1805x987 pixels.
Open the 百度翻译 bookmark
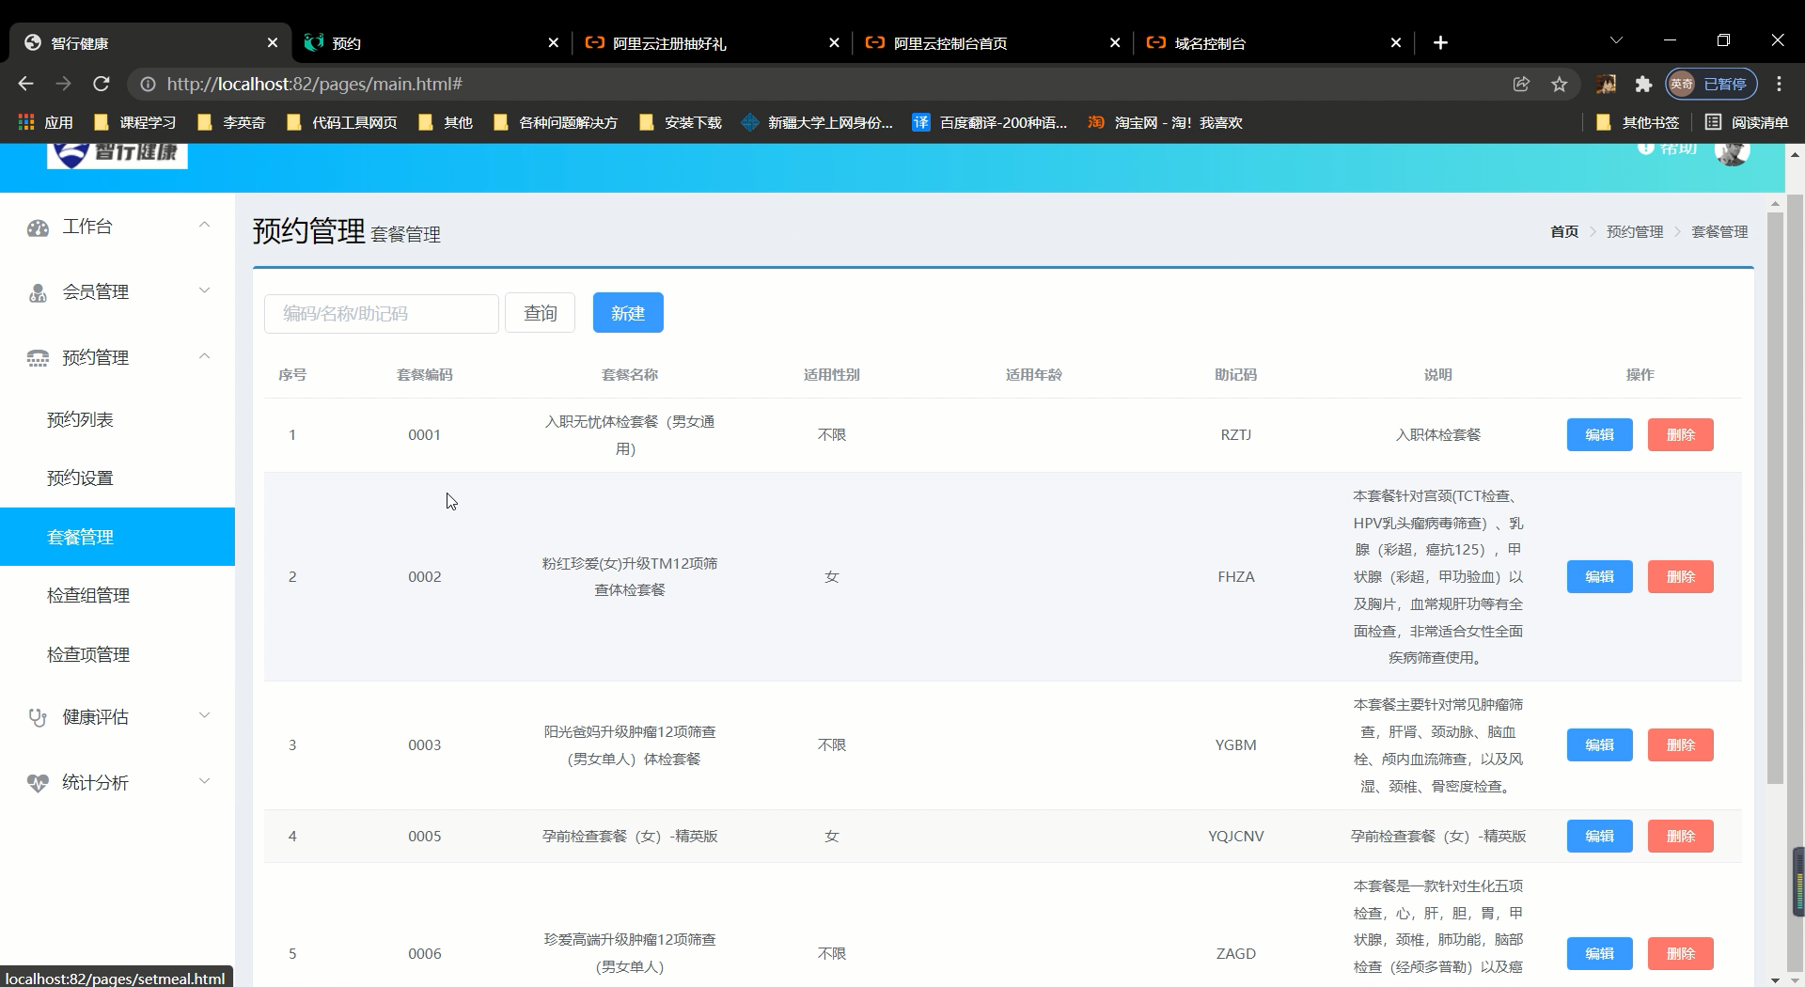pos(990,122)
